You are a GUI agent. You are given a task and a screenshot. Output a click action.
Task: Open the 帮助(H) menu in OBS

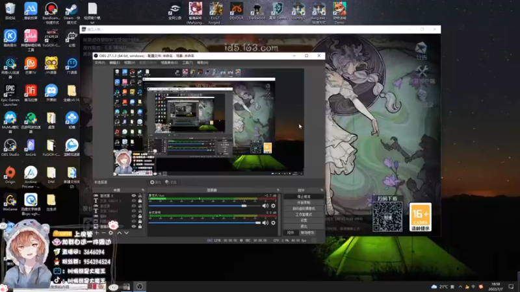click(x=202, y=62)
